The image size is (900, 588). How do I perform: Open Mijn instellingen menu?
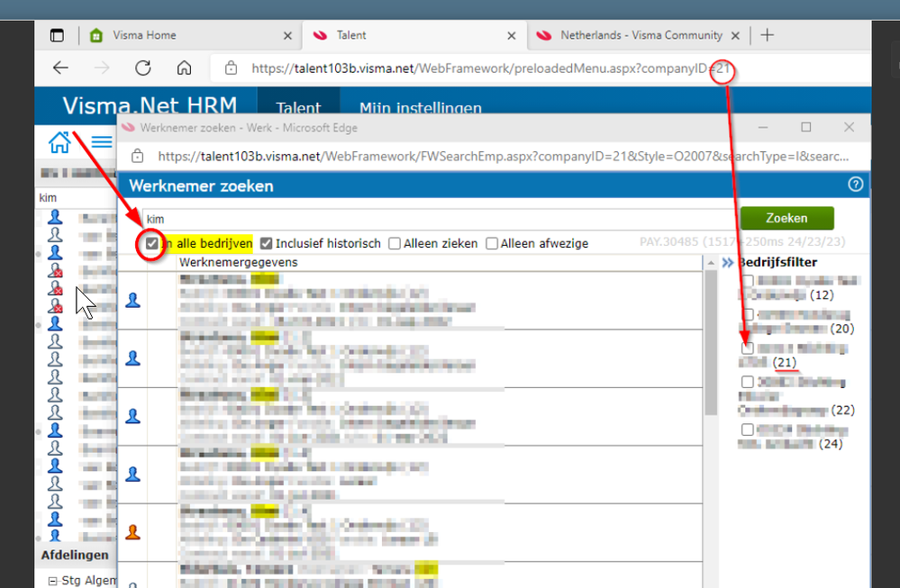click(x=420, y=107)
